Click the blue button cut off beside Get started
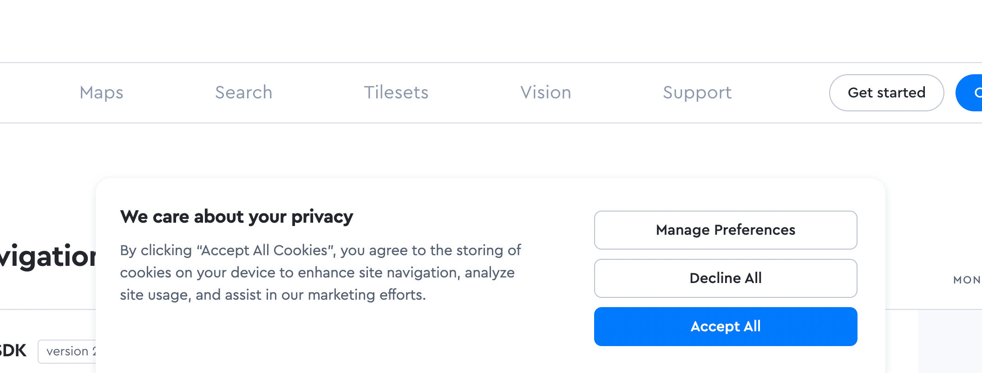This screenshot has width=982, height=373. click(971, 93)
